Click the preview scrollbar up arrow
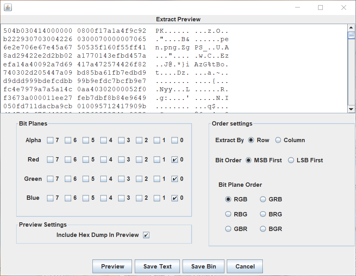 click(351, 28)
